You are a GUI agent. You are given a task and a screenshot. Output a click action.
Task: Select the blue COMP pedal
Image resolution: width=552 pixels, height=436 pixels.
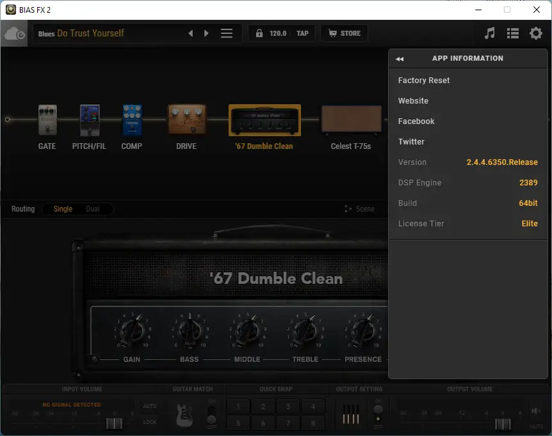coord(132,120)
